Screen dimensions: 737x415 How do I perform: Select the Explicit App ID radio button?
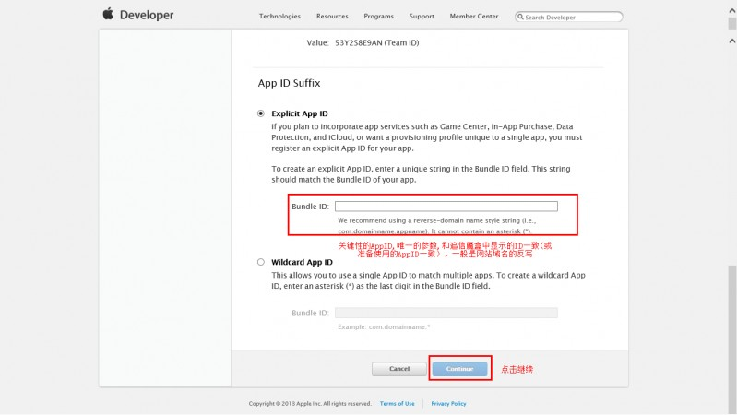point(261,113)
